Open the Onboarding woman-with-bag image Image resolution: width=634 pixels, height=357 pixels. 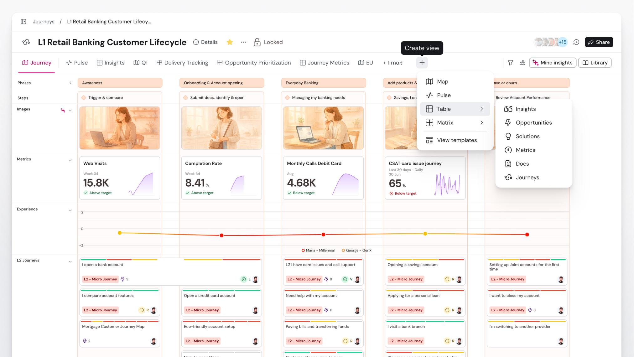[x=221, y=128]
